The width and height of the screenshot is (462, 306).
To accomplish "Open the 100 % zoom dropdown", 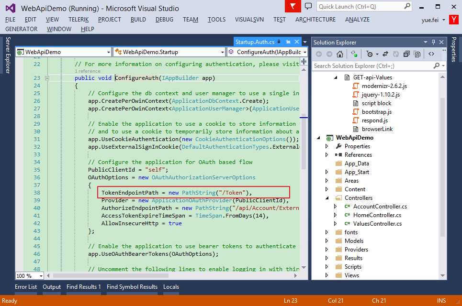I will pos(41,276).
